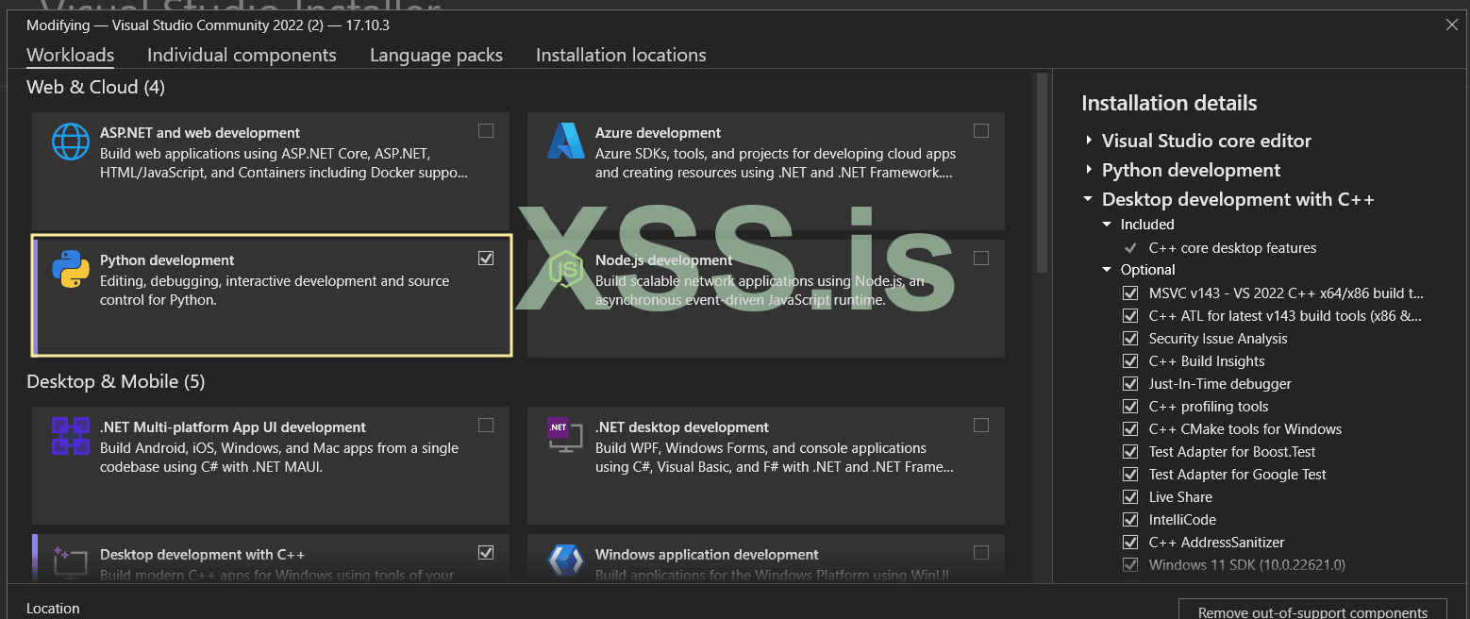Image resolution: width=1470 pixels, height=619 pixels.
Task: Open the Language packs tab
Action: pyautogui.click(x=436, y=55)
